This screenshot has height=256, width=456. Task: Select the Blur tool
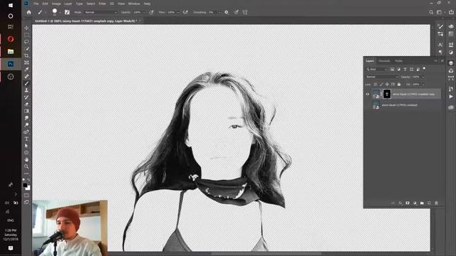point(26,118)
